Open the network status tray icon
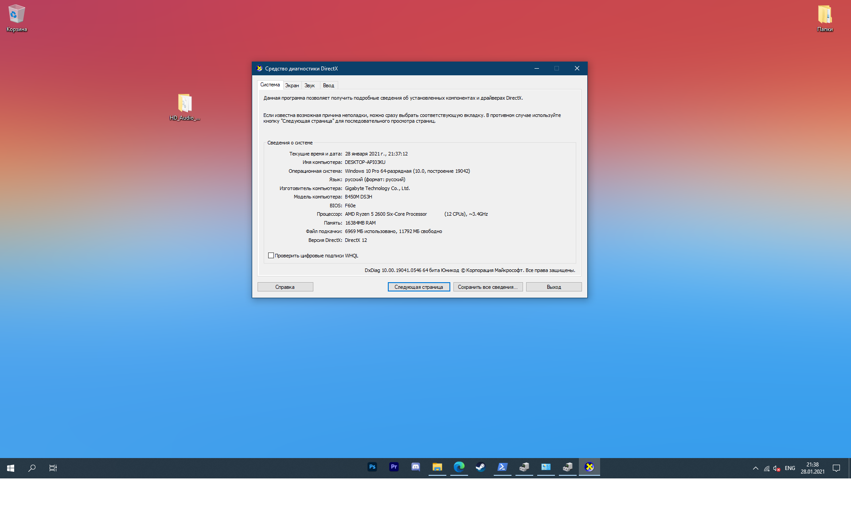 click(767, 468)
